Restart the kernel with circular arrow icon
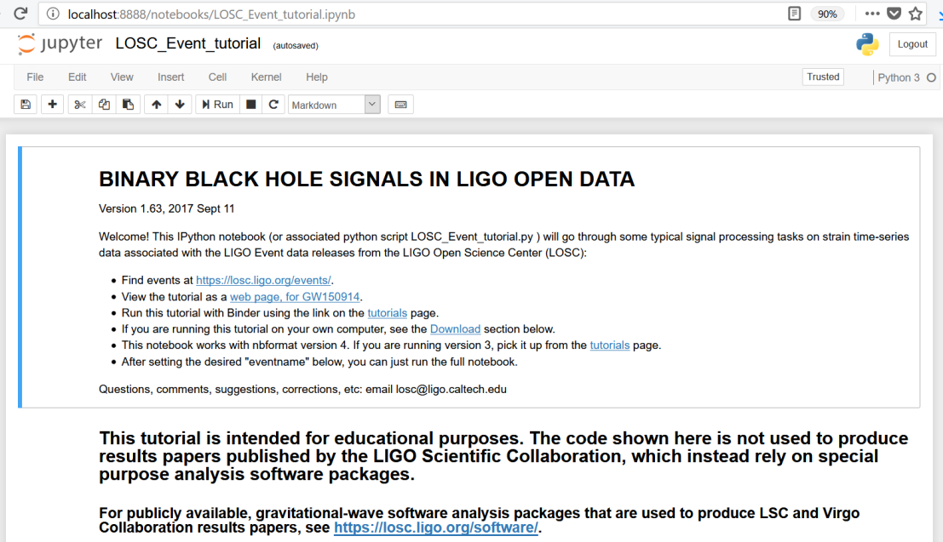 click(273, 105)
